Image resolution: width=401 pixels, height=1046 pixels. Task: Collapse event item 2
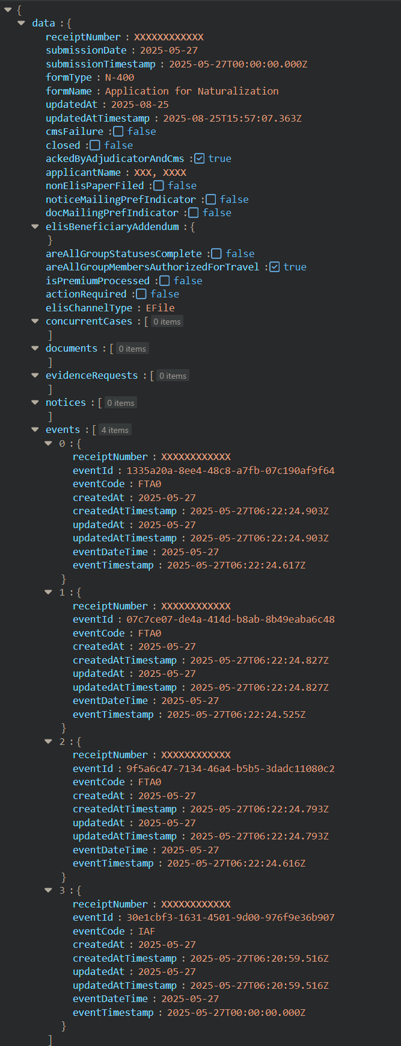(49, 741)
